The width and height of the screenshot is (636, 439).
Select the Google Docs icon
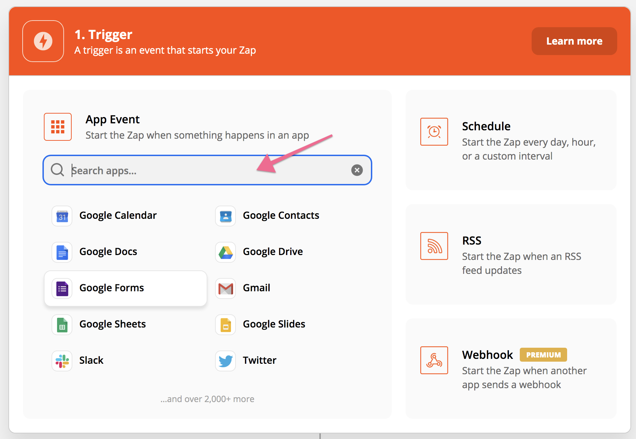click(62, 252)
